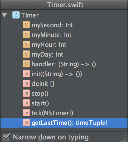128x142 pixels.
Task: Uncheck the Narrow down on typing checkbox
Action: tap(6, 137)
